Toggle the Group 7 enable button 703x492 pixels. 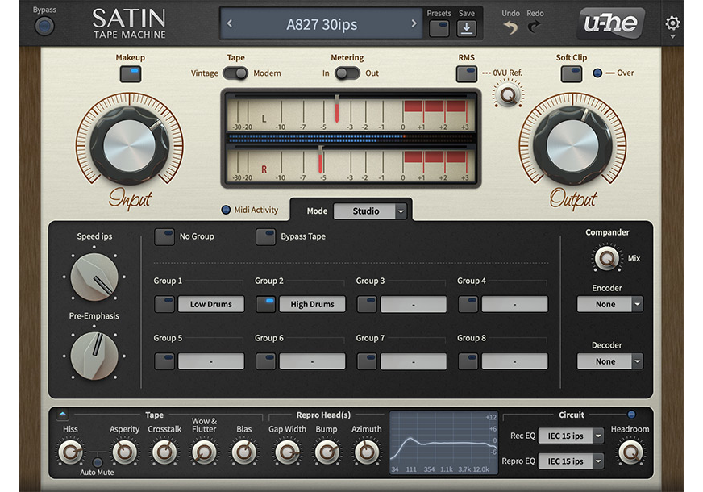pyautogui.click(x=367, y=361)
